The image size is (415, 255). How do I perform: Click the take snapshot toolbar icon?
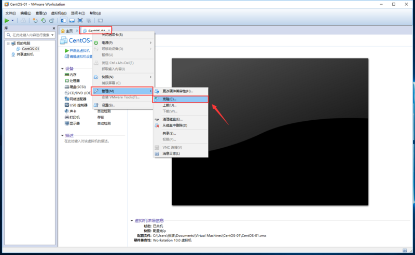[x=35, y=20]
